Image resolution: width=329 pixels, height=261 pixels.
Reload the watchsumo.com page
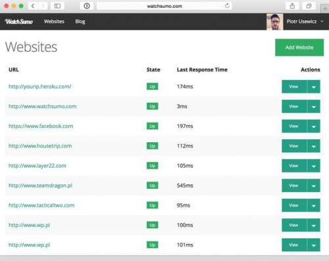click(x=227, y=6)
